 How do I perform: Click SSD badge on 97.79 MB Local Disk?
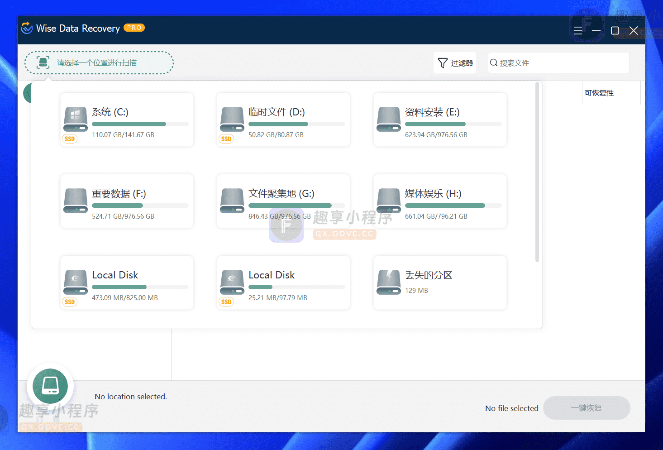click(x=226, y=302)
